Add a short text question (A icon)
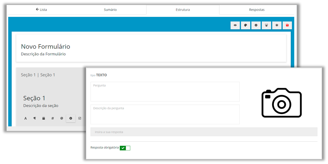Screen dimensions: 328x164 coord(26,118)
